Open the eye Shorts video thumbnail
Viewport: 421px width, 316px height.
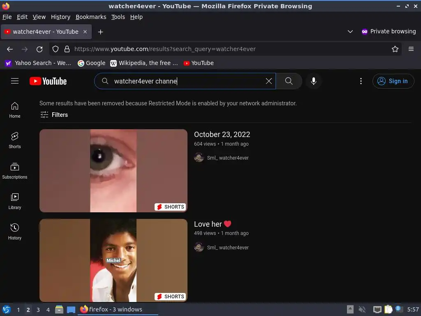click(113, 171)
